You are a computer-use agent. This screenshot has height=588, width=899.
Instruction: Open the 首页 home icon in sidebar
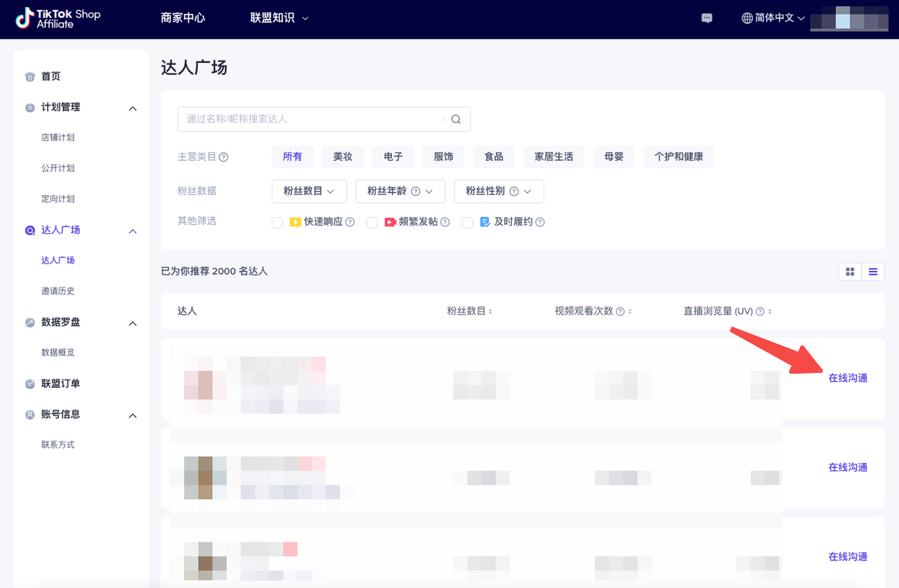click(x=29, y=77)
